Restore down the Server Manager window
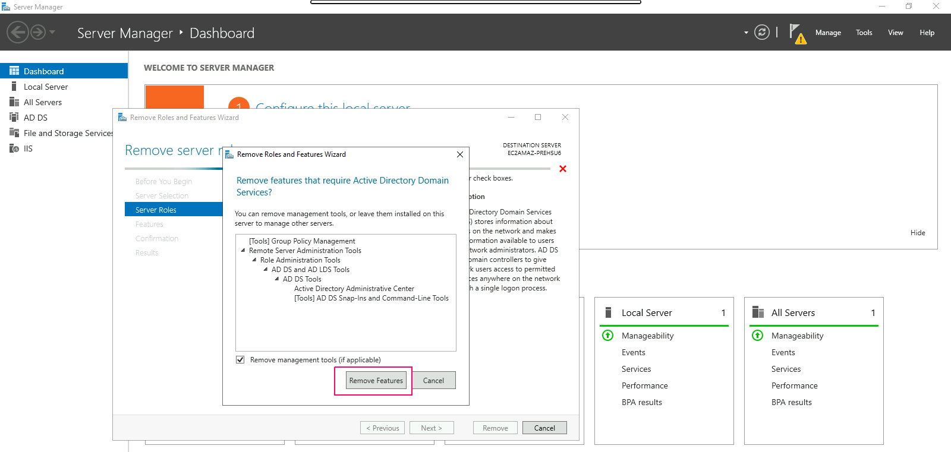The image size is (951, 452). click(909, 7)
